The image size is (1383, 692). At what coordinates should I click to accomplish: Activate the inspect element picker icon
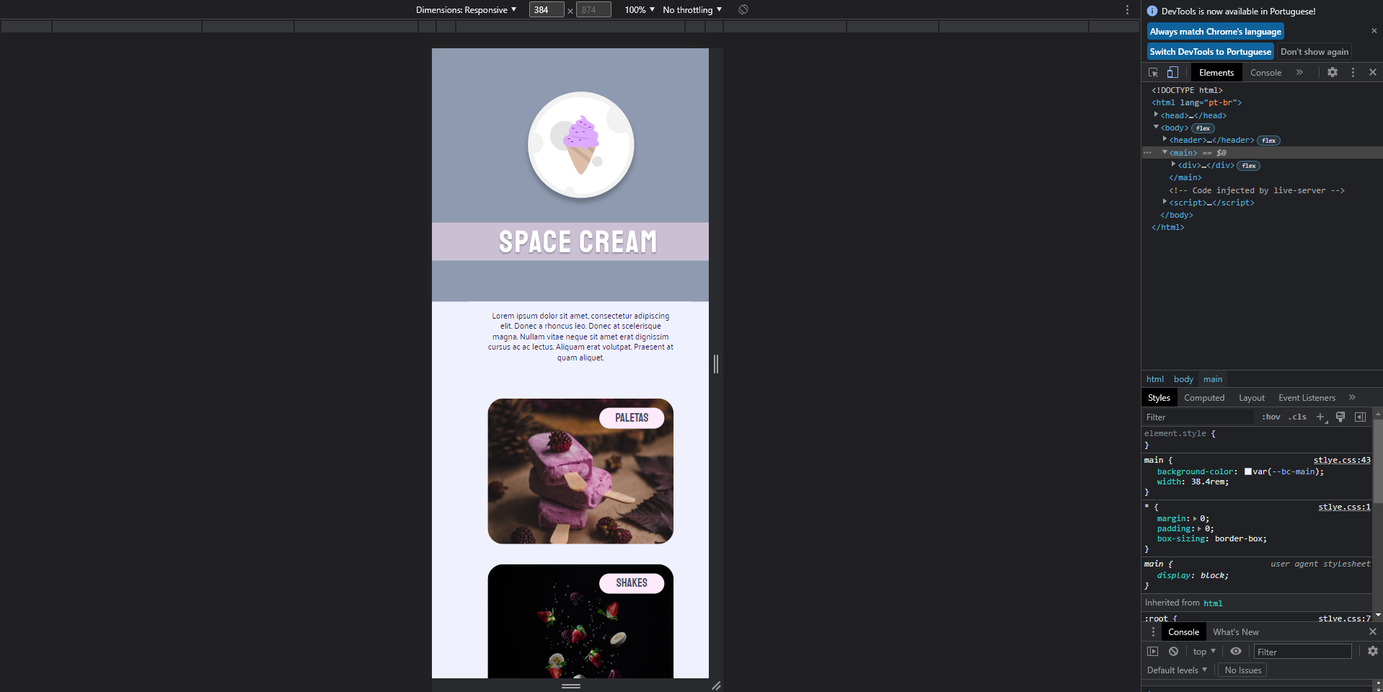(1153, 73)
